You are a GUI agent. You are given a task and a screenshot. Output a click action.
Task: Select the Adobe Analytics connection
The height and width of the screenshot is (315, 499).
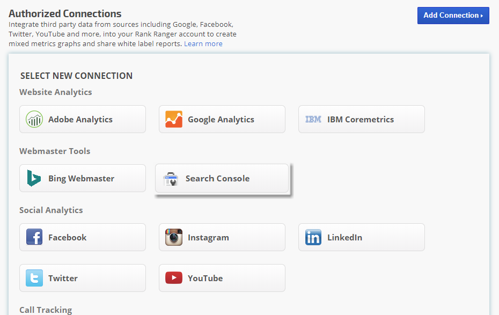[x=83, y=119]
